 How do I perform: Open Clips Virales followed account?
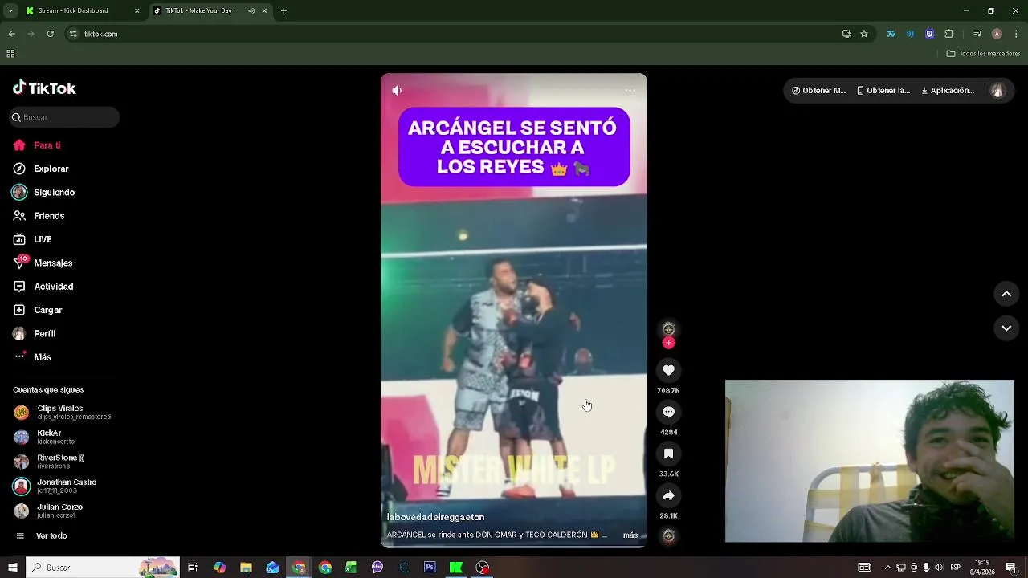[x=63, y=412]
